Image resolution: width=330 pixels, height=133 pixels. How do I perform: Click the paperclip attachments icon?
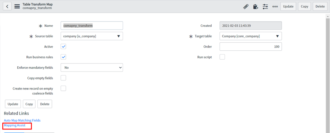click(246, 6)
